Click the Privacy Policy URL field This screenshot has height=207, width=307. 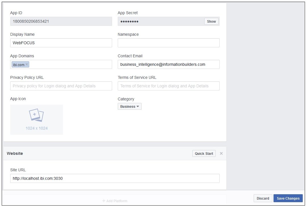pos(61,86)
